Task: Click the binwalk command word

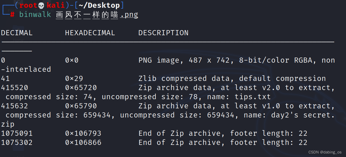Action: (35, 15)
